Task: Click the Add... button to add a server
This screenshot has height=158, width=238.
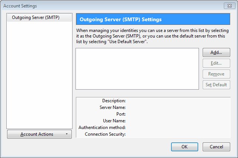Action: (216, 52)
